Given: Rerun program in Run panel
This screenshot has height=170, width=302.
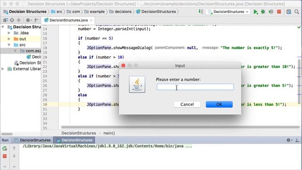Looking at the screenshot, I should click(5, 148).
